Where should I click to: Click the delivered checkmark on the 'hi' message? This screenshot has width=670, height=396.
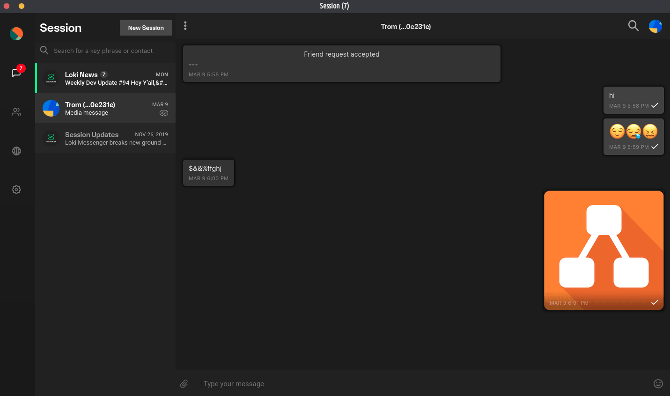tap(655, 105)
